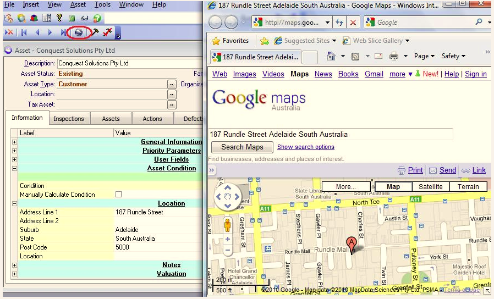Click the red A map marker
Viewport: 494px width, 299px height.
pos(352,245)
